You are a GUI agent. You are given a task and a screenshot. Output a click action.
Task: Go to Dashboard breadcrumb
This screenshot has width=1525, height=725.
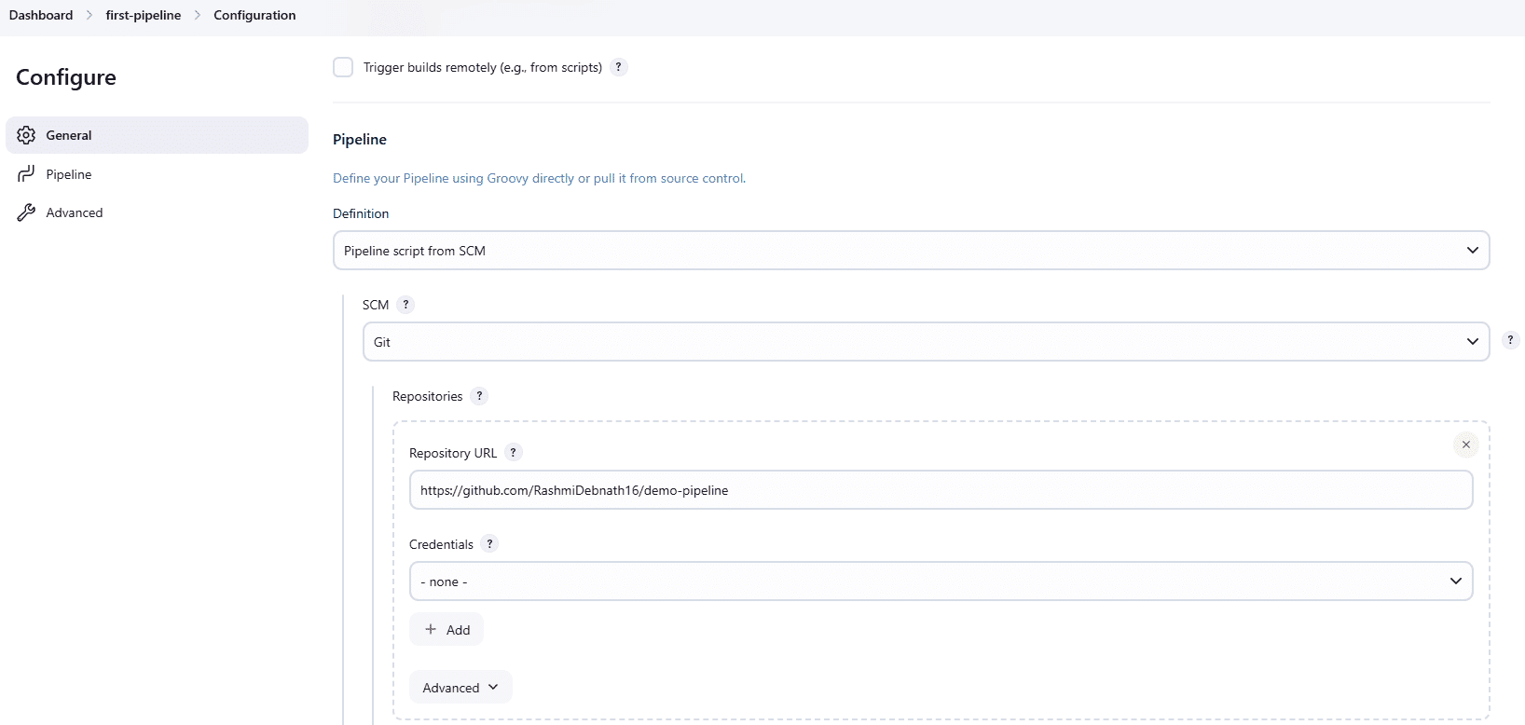click(41, 15)
